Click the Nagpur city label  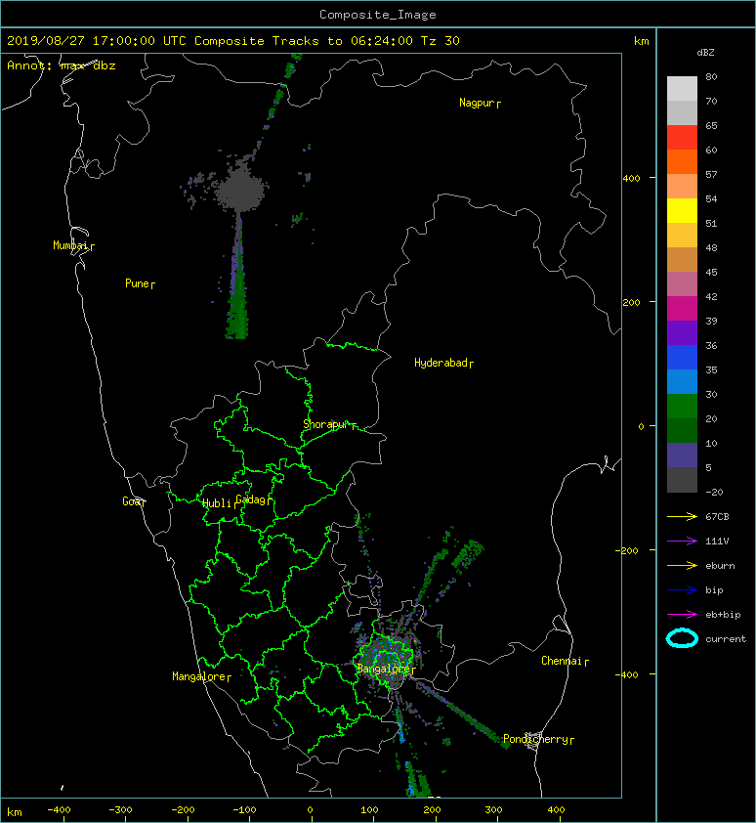(x=477, y=103)
